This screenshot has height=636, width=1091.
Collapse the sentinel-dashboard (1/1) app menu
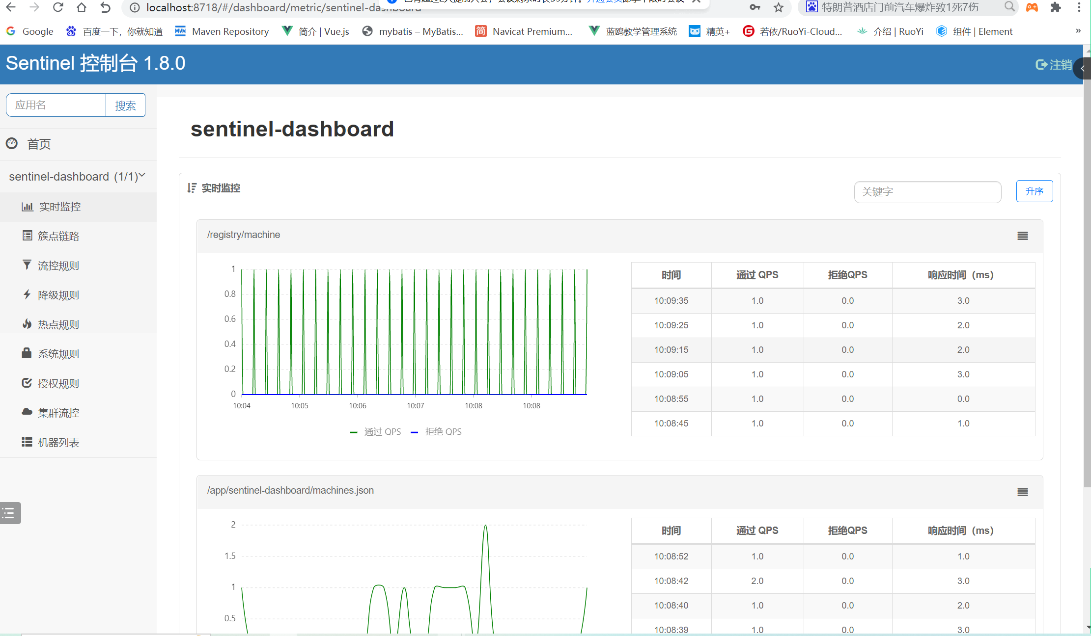click(x=77, y=176)
